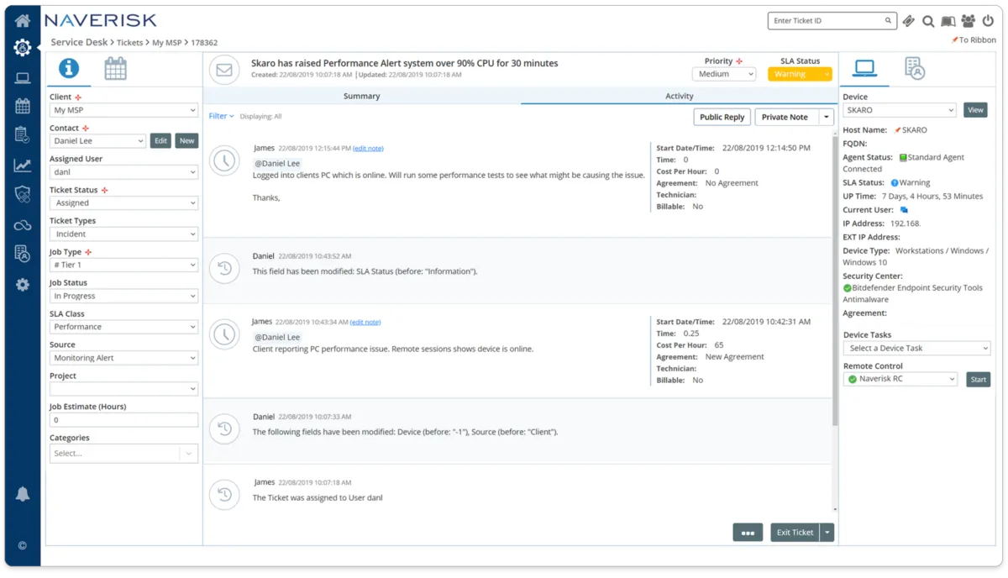Click the search icon inside Ticket ID field

click(888, 21)
